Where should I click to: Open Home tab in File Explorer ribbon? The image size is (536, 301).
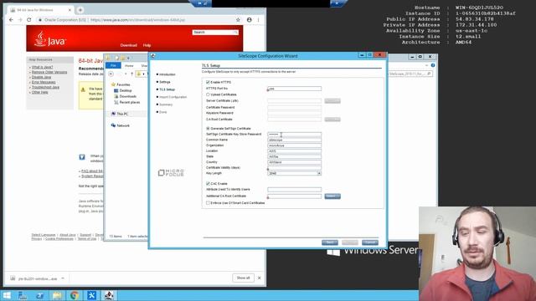[129, 65]
